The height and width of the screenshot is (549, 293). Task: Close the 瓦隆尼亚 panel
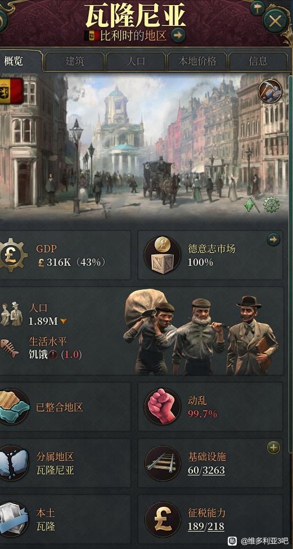275,21
